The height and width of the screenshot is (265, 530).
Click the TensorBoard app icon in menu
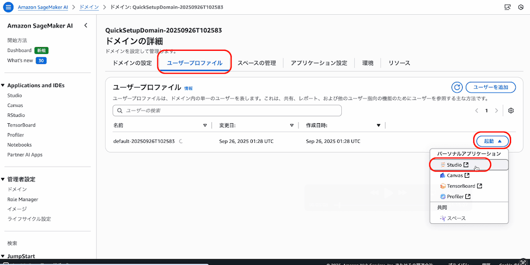coord(443,186)
